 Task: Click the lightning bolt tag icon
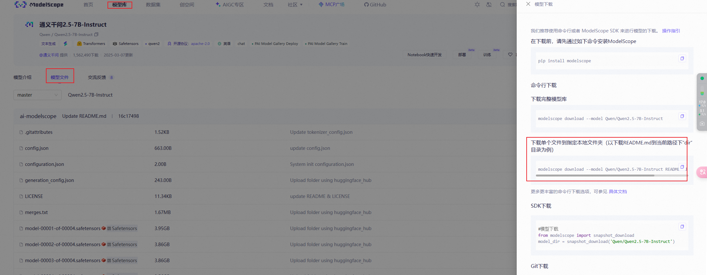(x=65, y=44)
